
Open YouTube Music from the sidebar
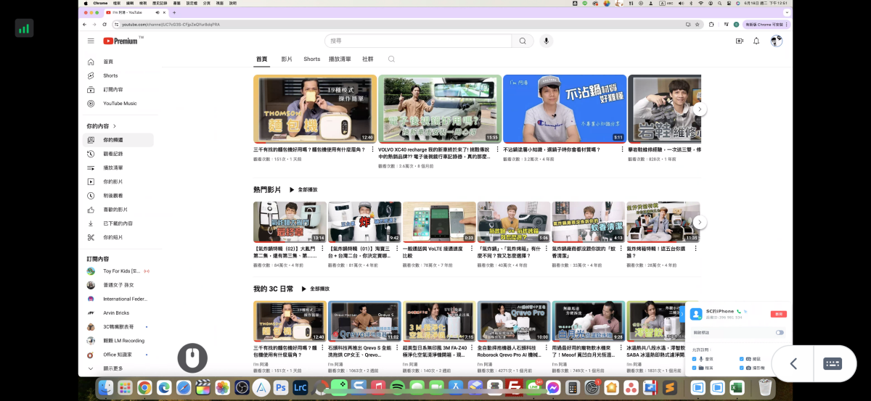119,103
